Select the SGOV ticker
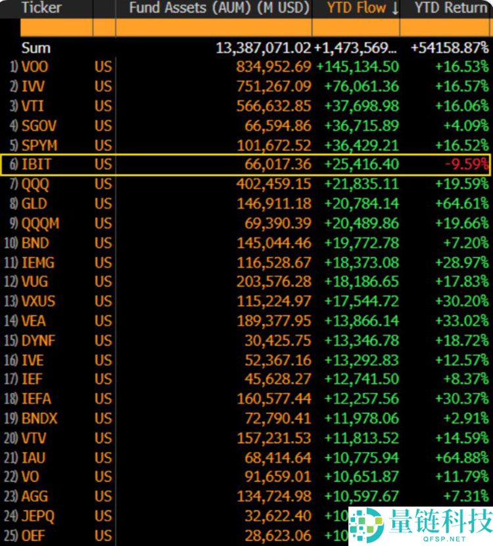 (39, 125)
